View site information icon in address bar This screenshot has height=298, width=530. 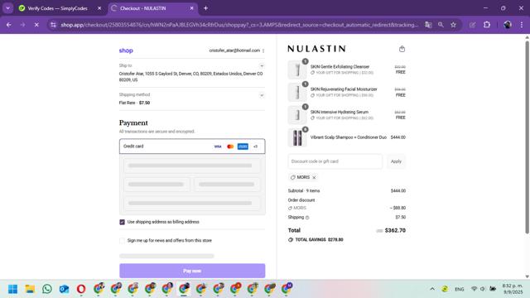coord(53,25)
